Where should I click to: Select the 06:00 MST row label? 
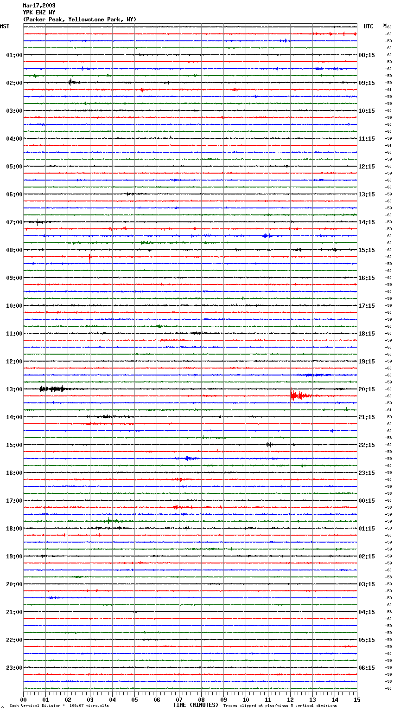pyautogui.click(x=14, y=194)
